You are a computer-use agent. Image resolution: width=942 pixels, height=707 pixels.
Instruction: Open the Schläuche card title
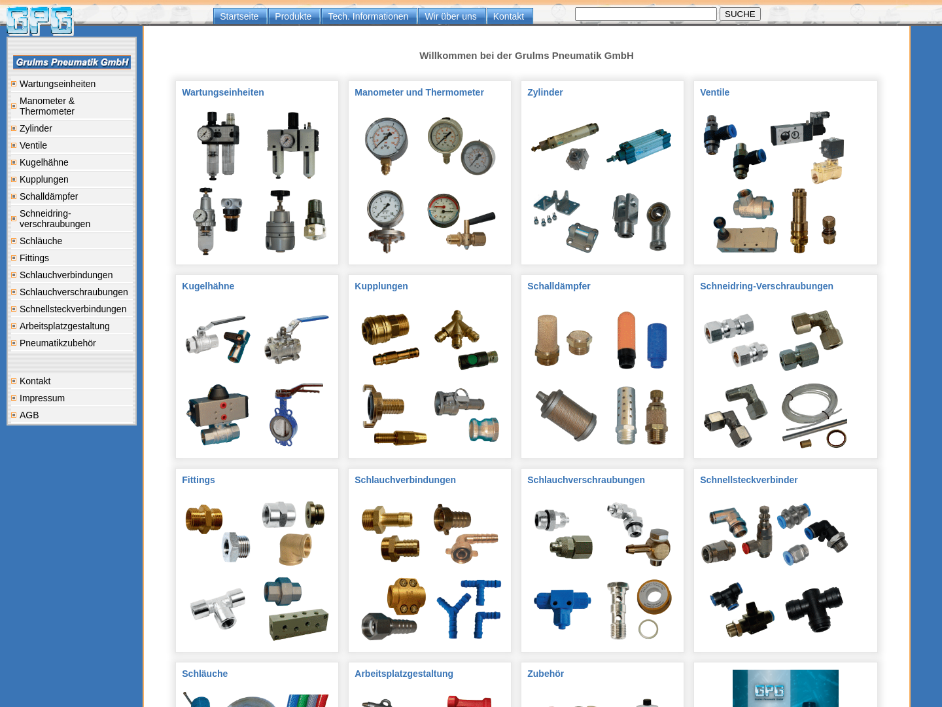coord(205,674)
